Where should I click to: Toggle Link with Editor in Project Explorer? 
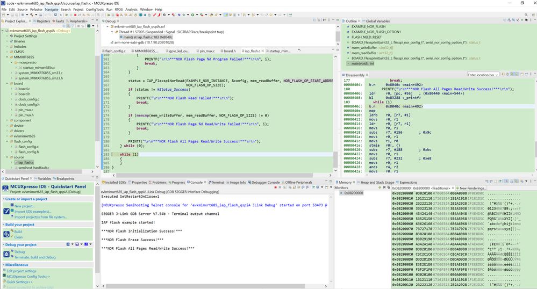pos(68,26)
